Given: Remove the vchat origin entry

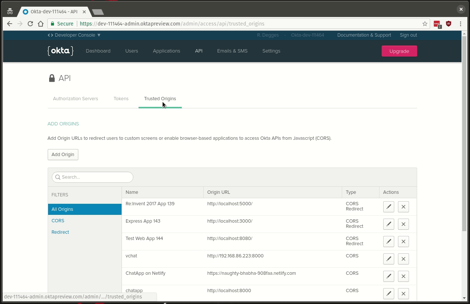Looking at the screenshot, I should [403, 259].
